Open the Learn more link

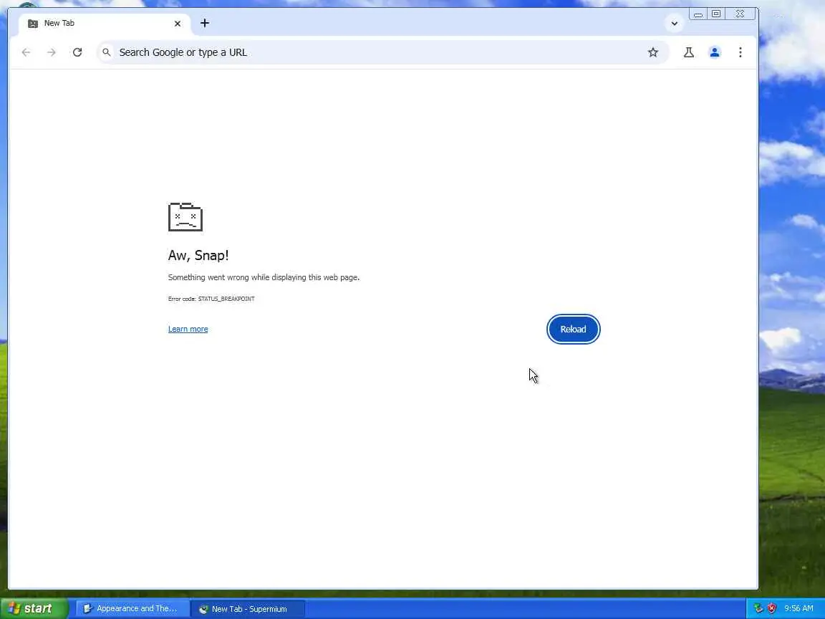point(188,329)
